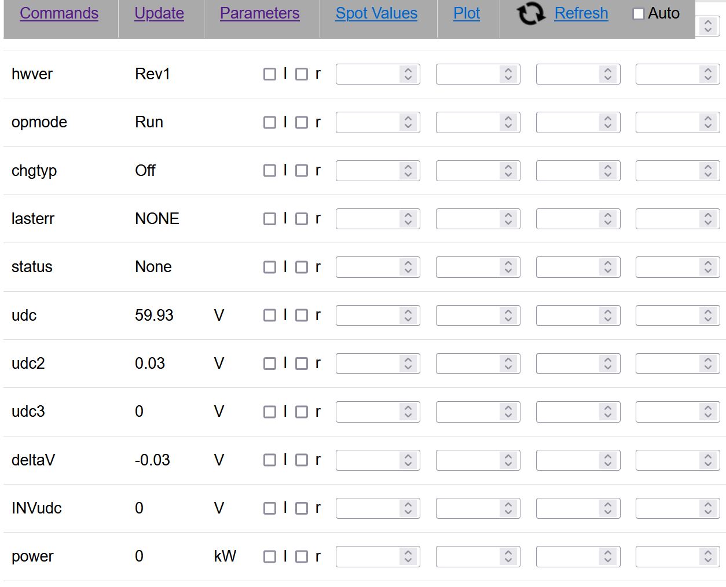This screenshot has height=587, width=726.
Task: Click the circular arrows refresh icon
Action: [530, 14]
